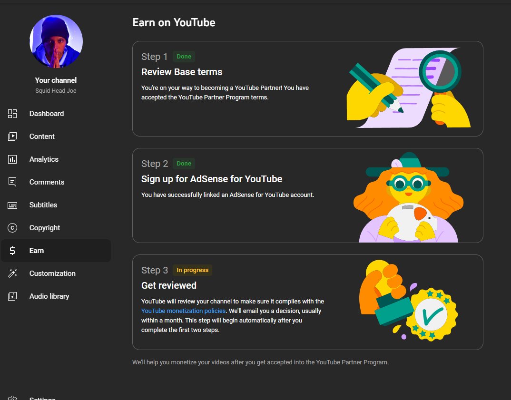Click the Step 2 character illustration
This screenshot has width=511, height=400.
coord(408,197)
